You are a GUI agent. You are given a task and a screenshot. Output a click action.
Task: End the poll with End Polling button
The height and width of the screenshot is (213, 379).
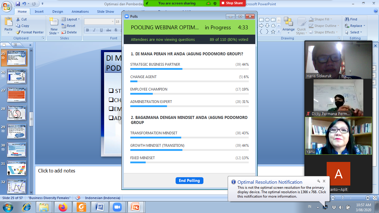point(189,180)
